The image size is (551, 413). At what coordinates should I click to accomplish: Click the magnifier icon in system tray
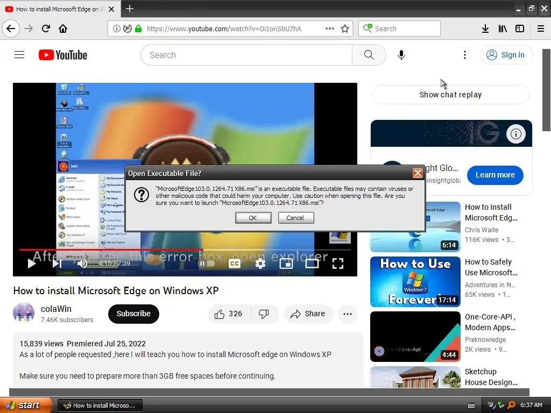[511, 405]
